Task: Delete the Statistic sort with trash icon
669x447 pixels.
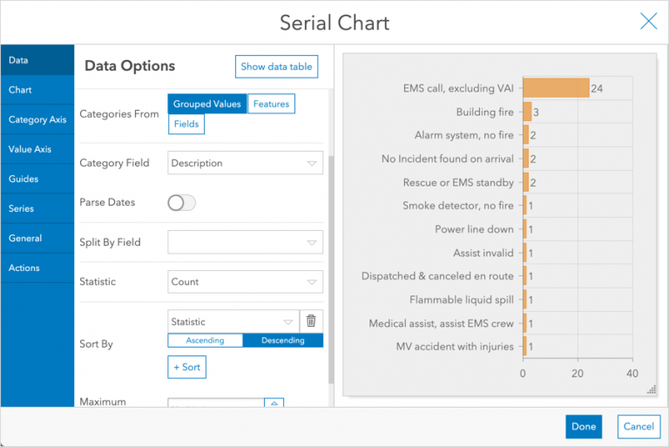Action: [x=311, y=322]
